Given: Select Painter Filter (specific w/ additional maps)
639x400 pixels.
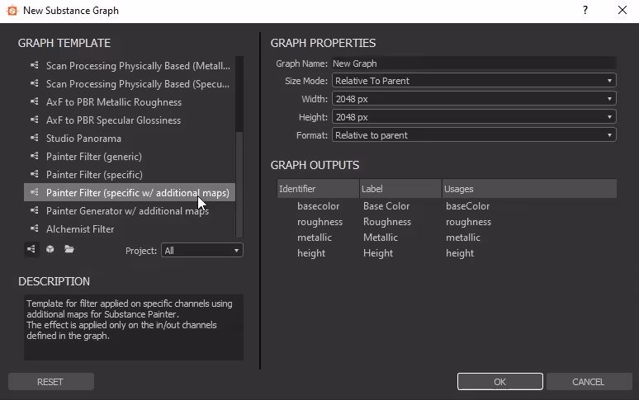Looking at the screenshot, I should (130, 192).
